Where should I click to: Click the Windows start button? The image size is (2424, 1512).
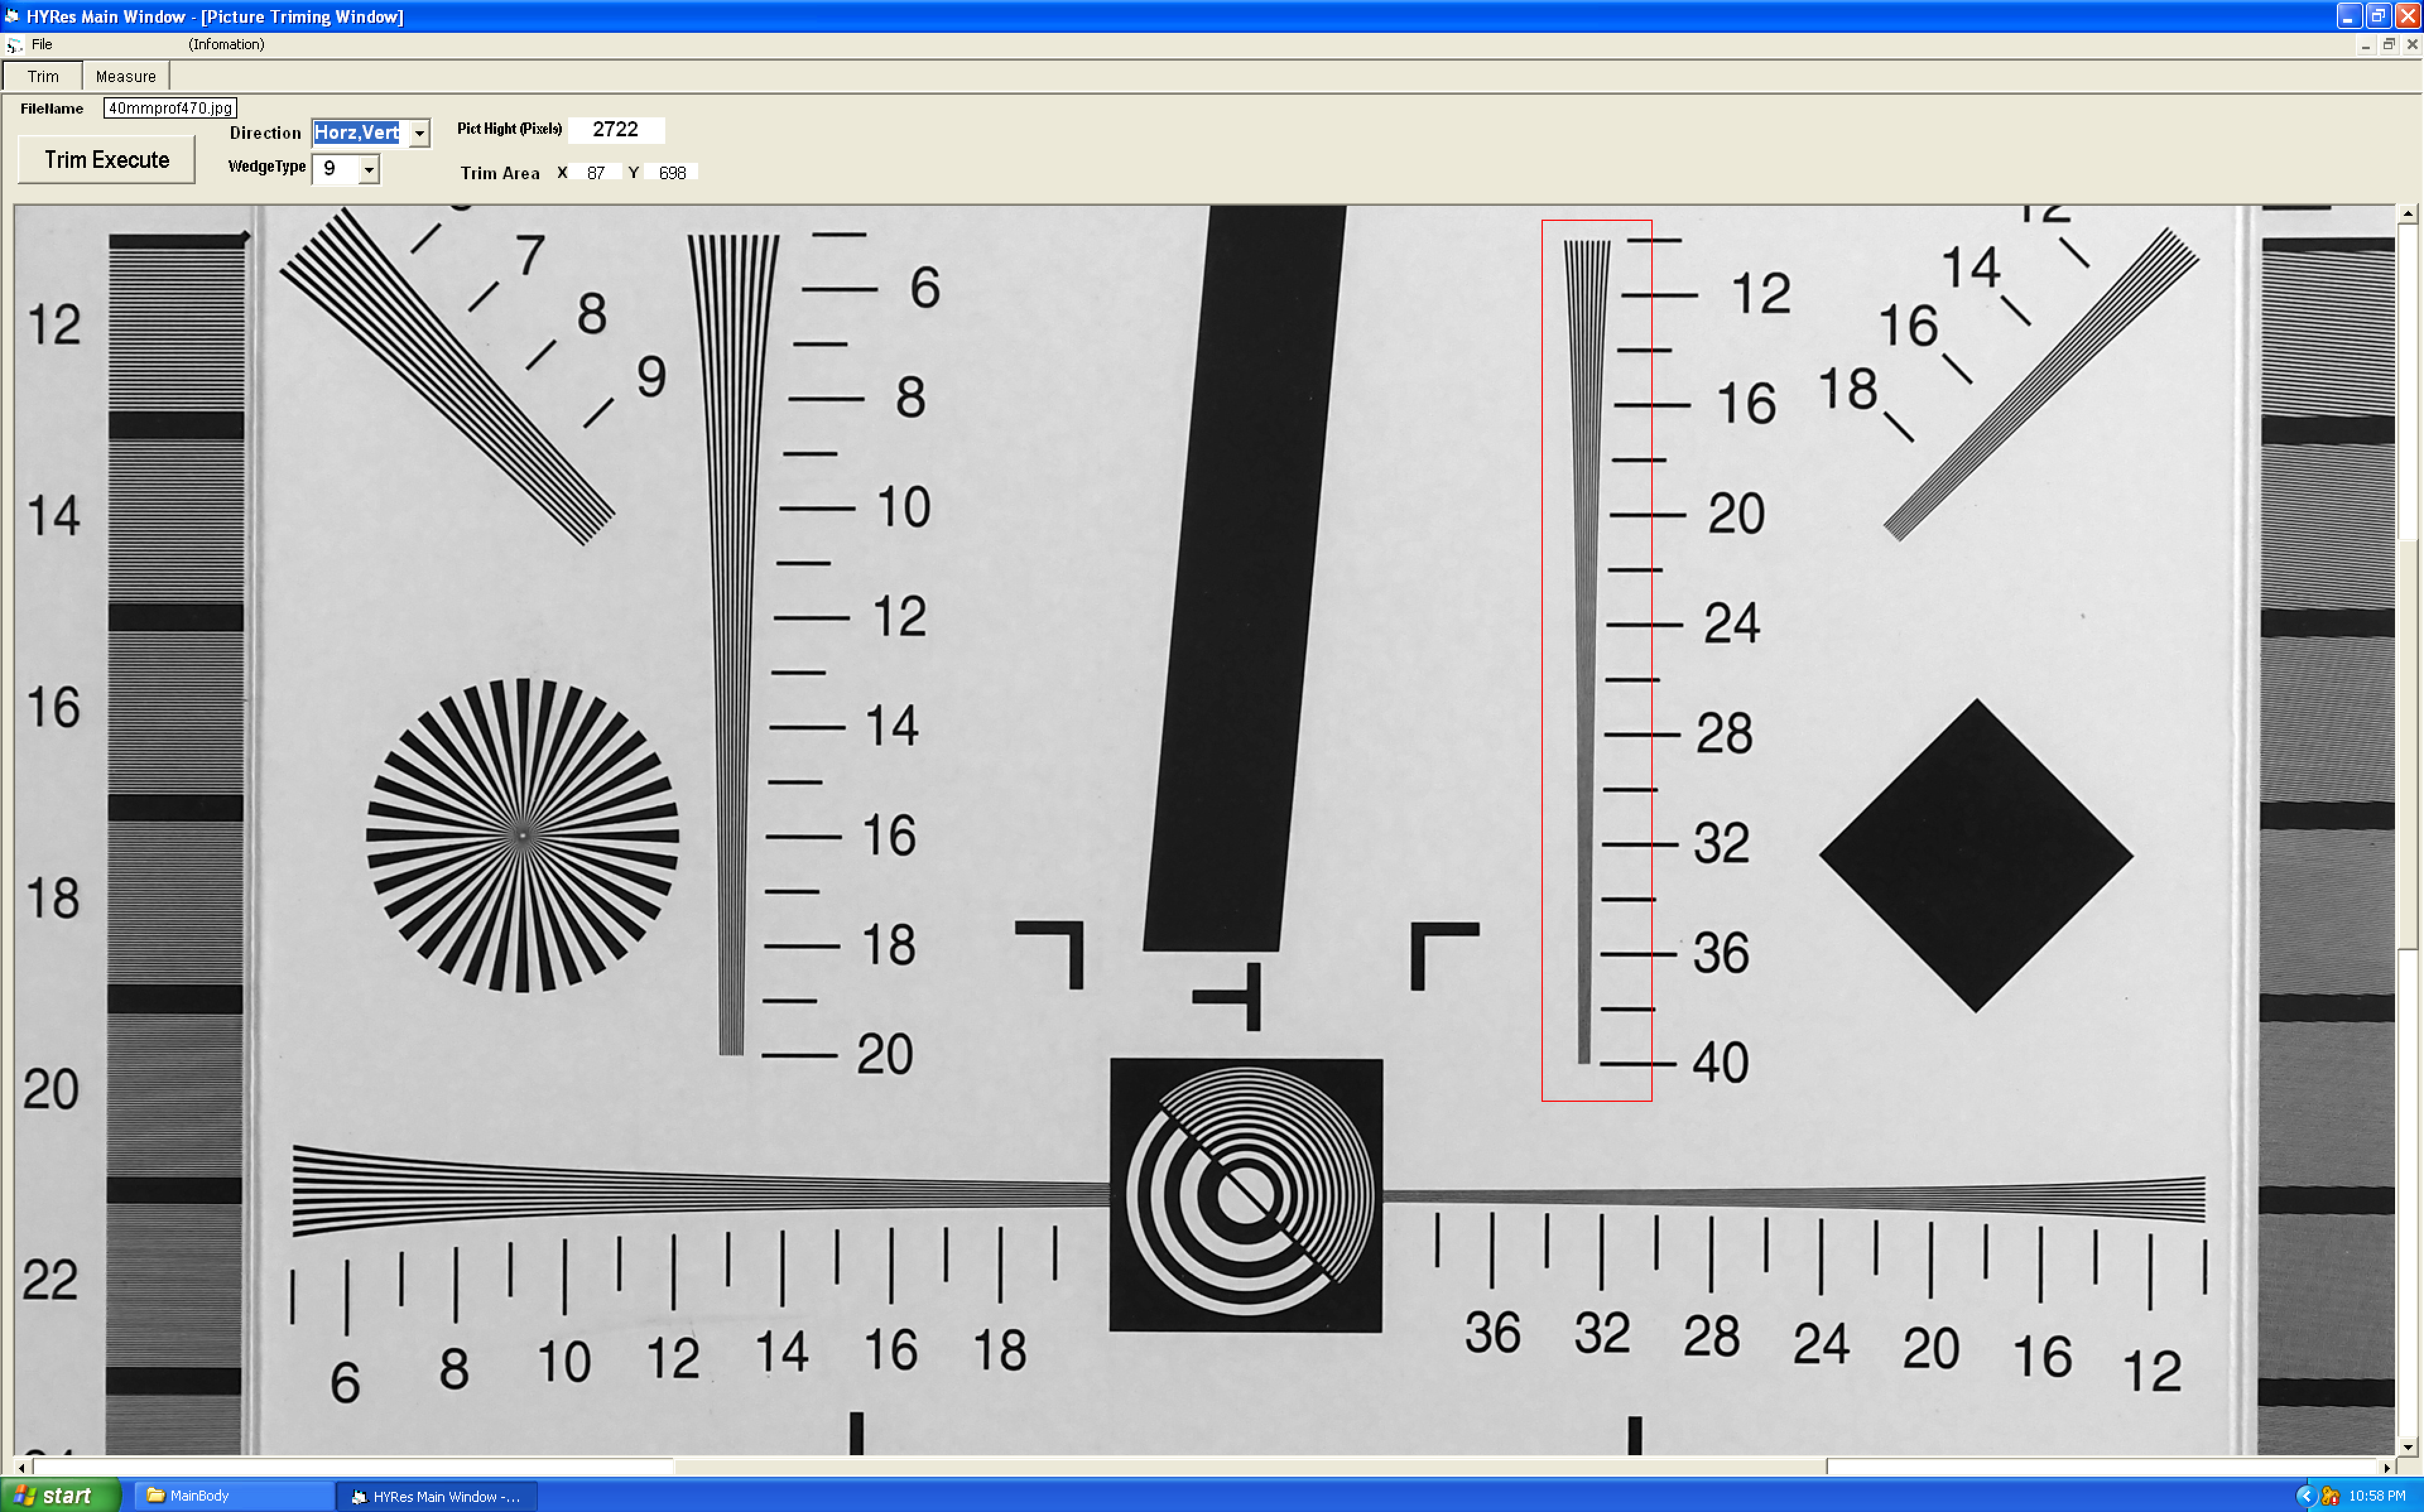point(58,1495)
